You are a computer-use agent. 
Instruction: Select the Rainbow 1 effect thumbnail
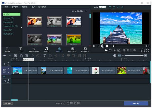[x=54, y=40]
